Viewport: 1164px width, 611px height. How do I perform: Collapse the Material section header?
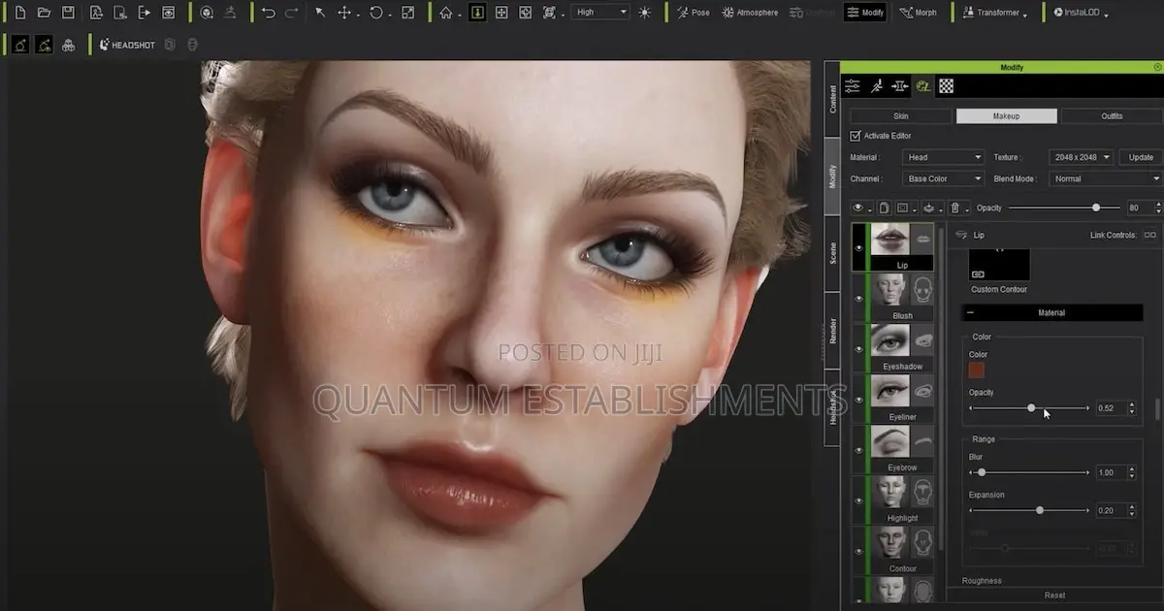(x=1051, y=313)
